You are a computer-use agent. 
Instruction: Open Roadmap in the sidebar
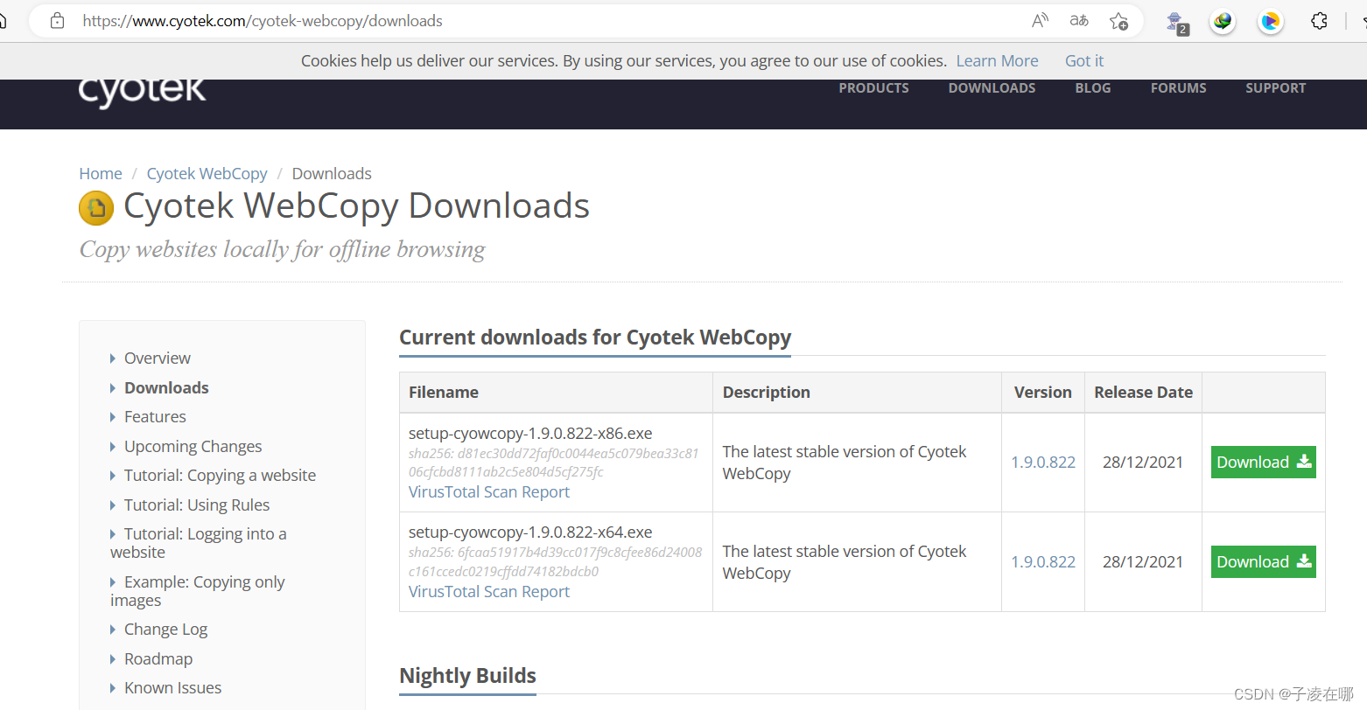pyautogui.click(x=158, y=659)
